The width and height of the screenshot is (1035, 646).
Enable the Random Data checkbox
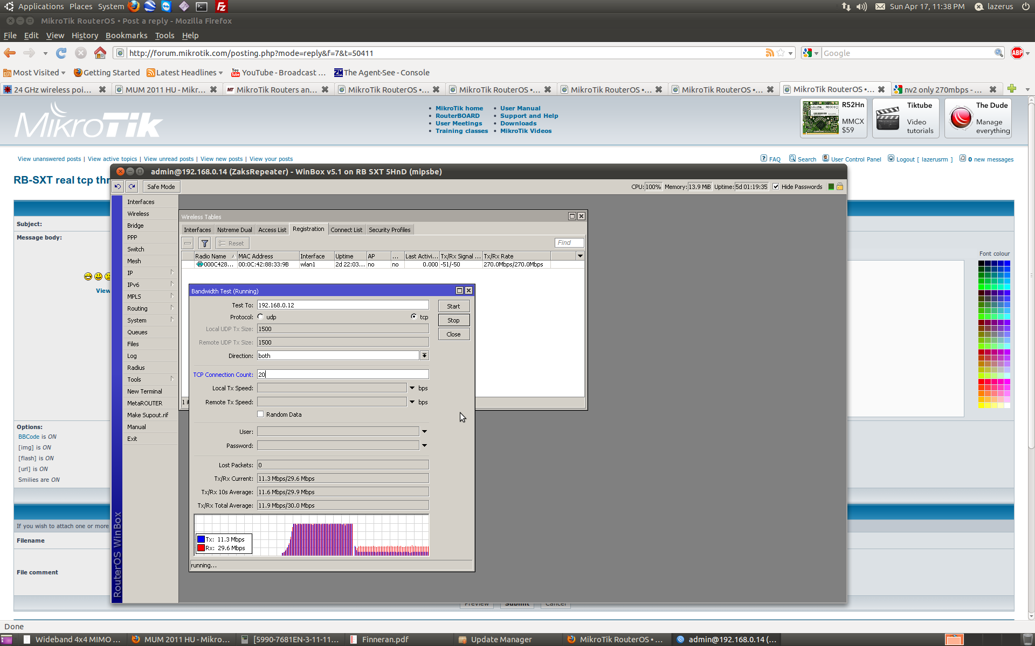tap(260, 415)
